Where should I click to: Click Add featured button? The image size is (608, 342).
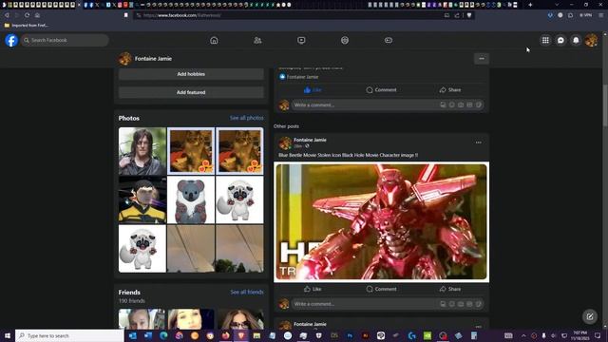[191, 92]
